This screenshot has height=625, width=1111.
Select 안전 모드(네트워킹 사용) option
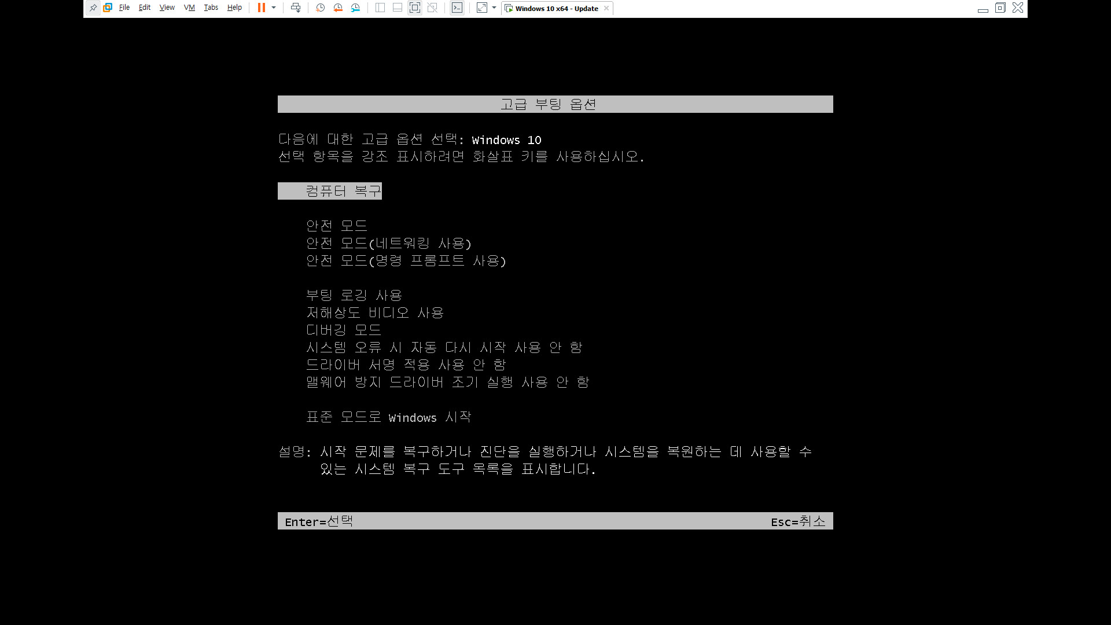tap(389, 243)
